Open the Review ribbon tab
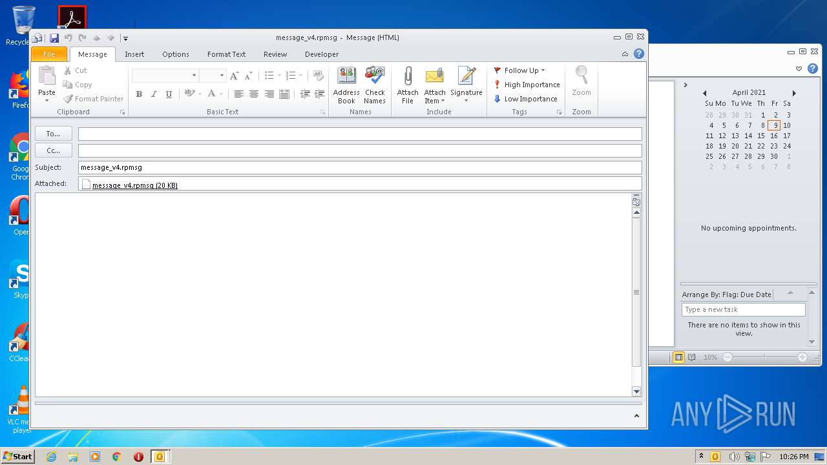Viewport: 827px width, 465px height. tap(275, 54)
